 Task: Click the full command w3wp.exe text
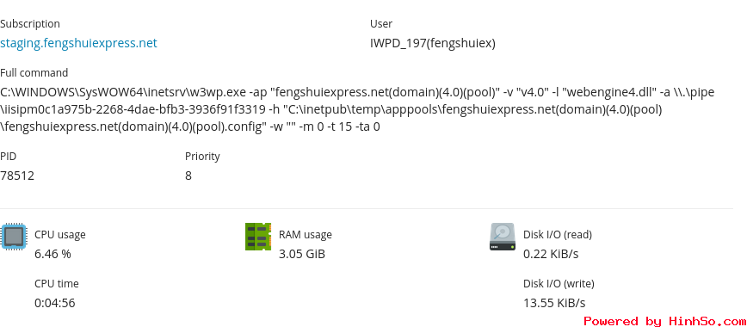[357, 109]
